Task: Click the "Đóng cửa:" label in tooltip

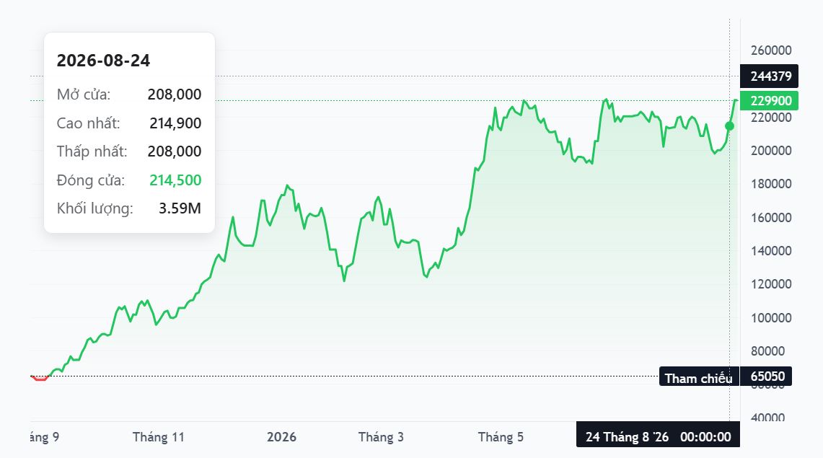Action: tap(91, 180)
